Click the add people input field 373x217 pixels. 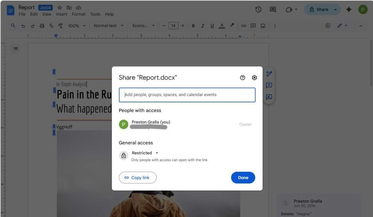click(x=187, y=95)
